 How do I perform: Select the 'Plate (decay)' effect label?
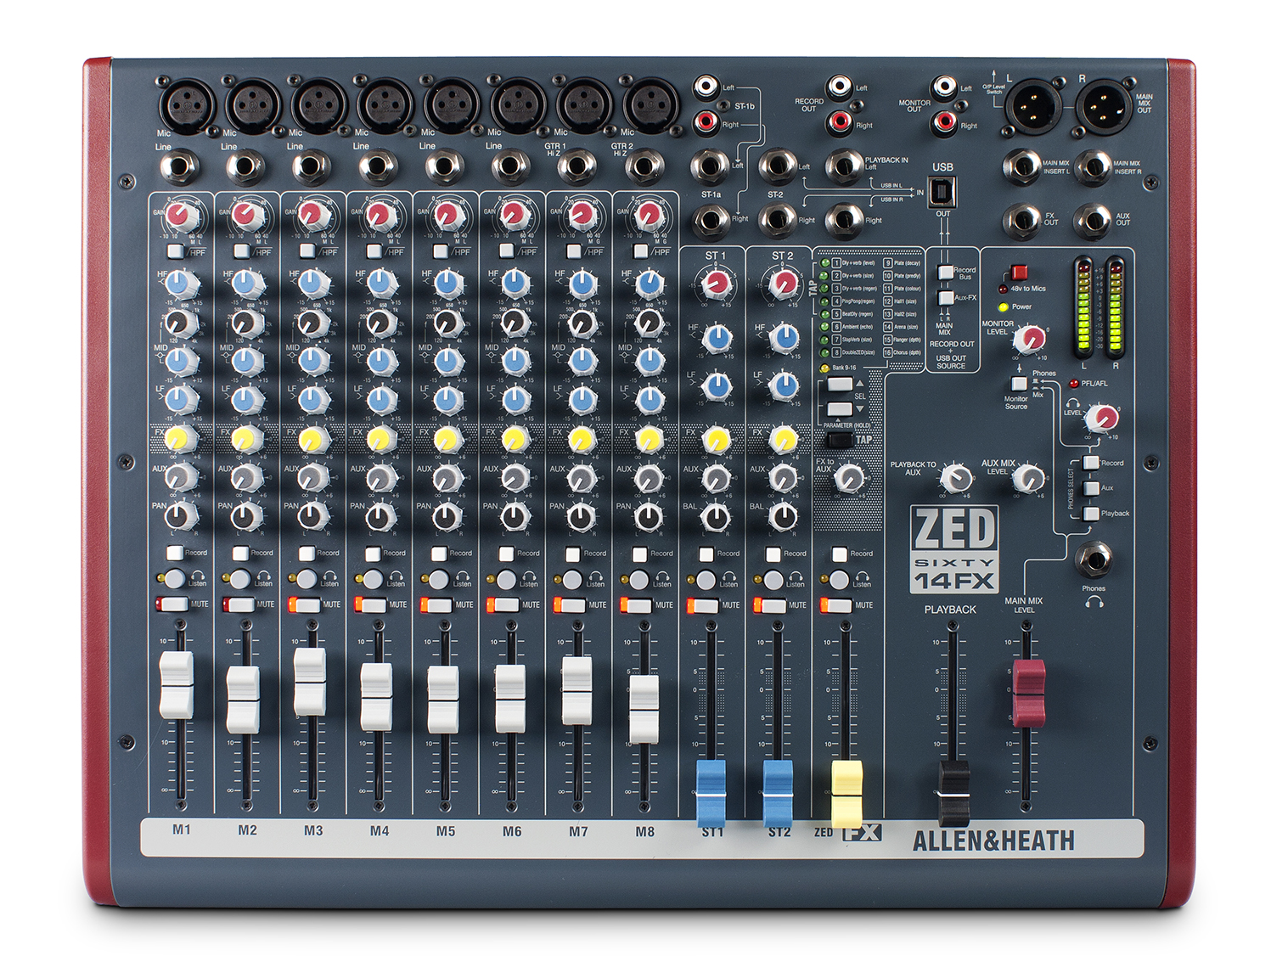point(907,263)
